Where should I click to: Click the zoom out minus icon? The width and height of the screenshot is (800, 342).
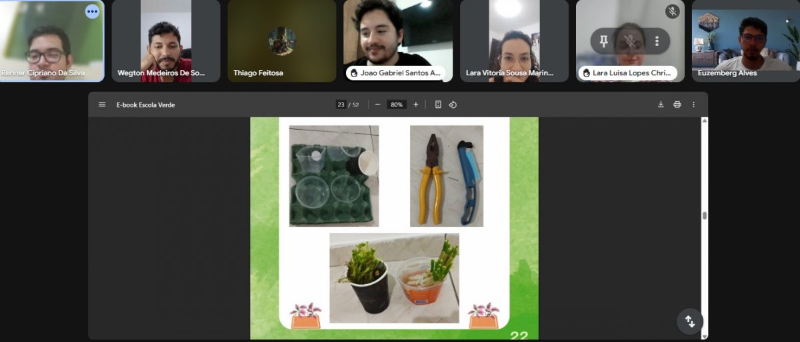pyautogui.click(x=377, y=104)
